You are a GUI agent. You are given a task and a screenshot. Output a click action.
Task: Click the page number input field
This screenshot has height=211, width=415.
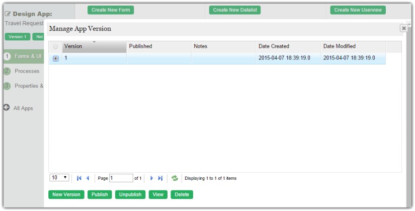121,178
